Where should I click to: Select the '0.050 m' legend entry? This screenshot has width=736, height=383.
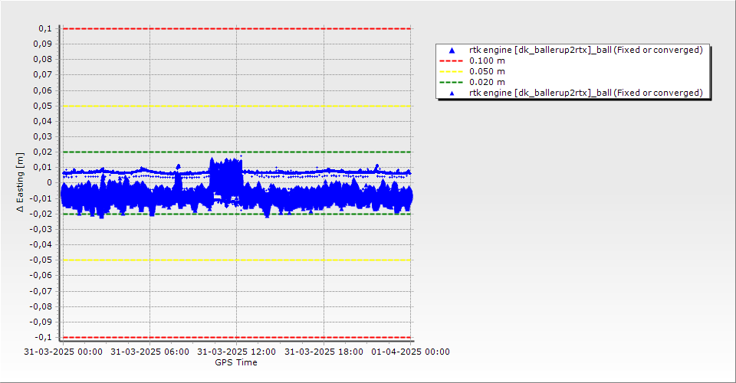coord(488,72)
